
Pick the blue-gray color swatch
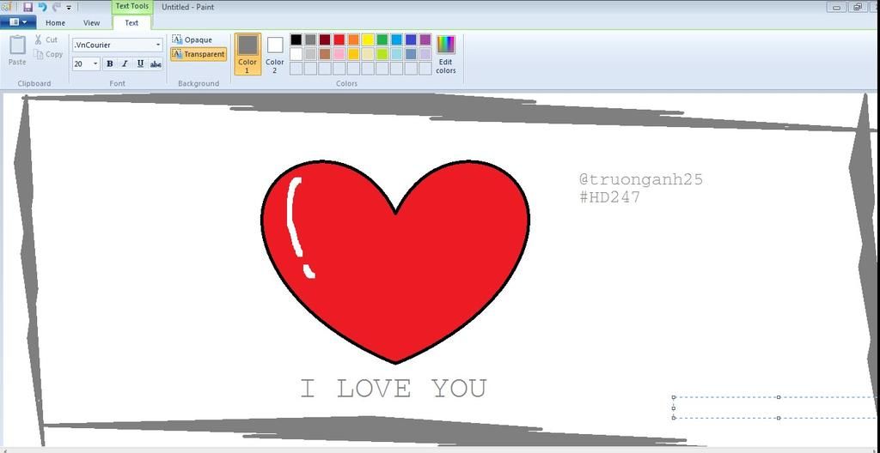coord(411,54)
